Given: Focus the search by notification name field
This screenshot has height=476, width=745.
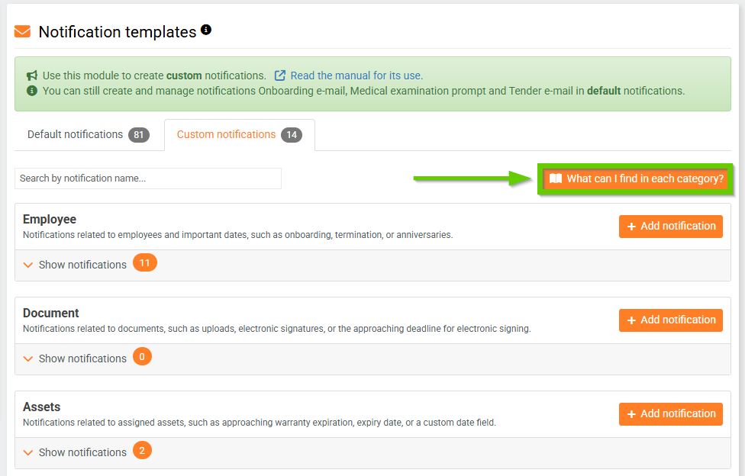Looking at the screenshot, I should (x=148, y=178).
